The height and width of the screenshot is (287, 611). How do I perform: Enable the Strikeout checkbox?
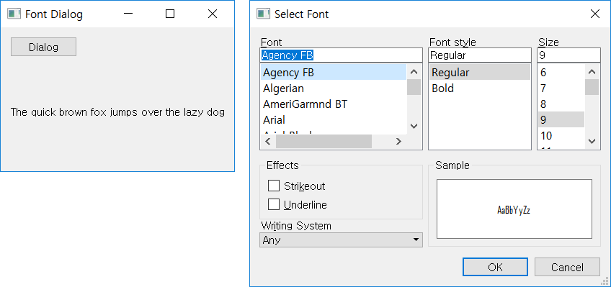pyautogui.click(x=274, y=186)
